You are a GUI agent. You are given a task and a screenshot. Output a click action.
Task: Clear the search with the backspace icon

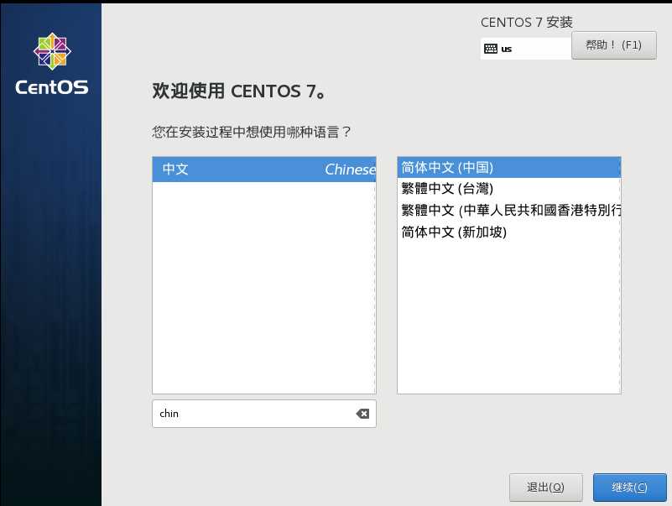click(x=362, y=414)
